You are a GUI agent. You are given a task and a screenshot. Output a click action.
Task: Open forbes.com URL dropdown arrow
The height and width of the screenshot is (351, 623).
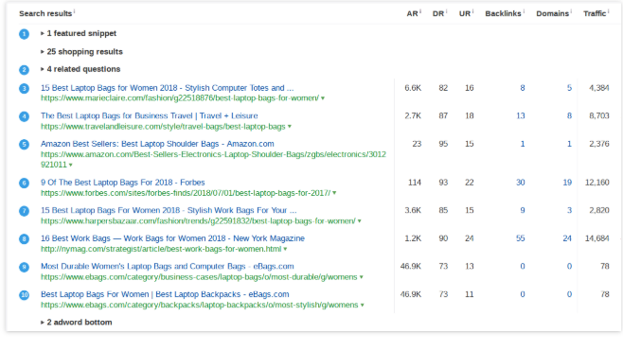334,193
